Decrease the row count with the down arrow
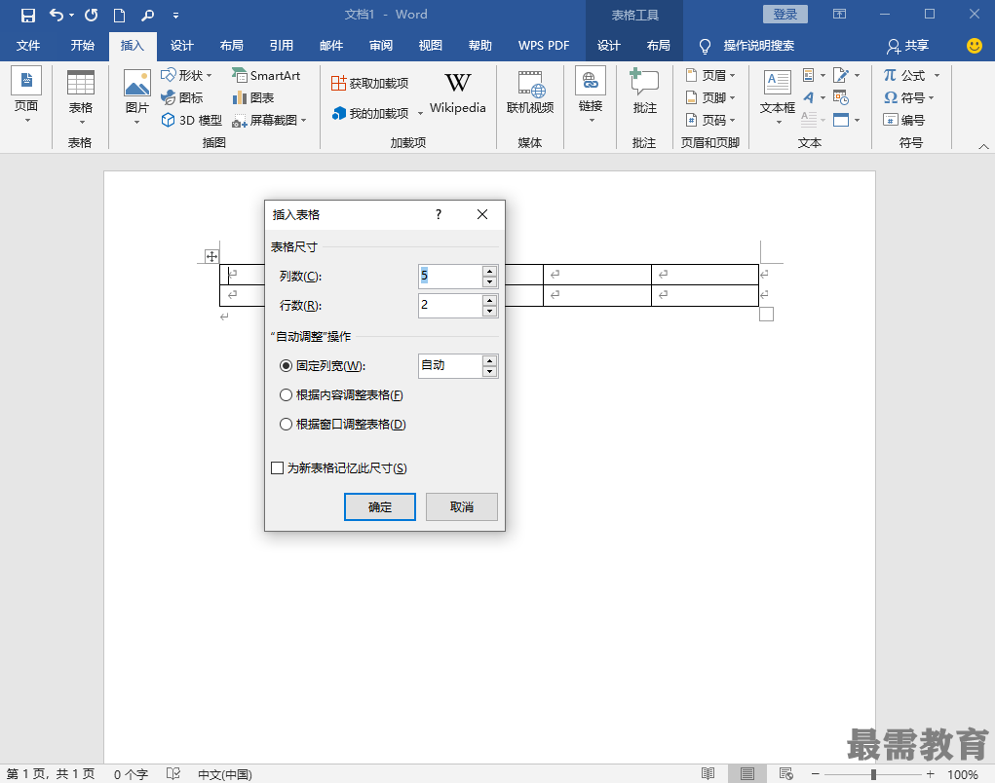 click(489, 312)
